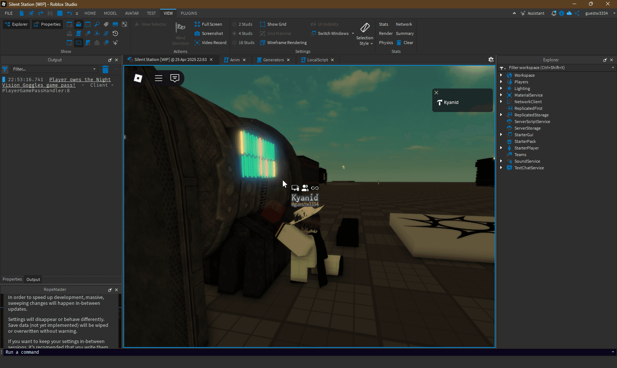The image size is (617, 368).
Task: Expand the Workspace node in Explorer
Action: 501,75
